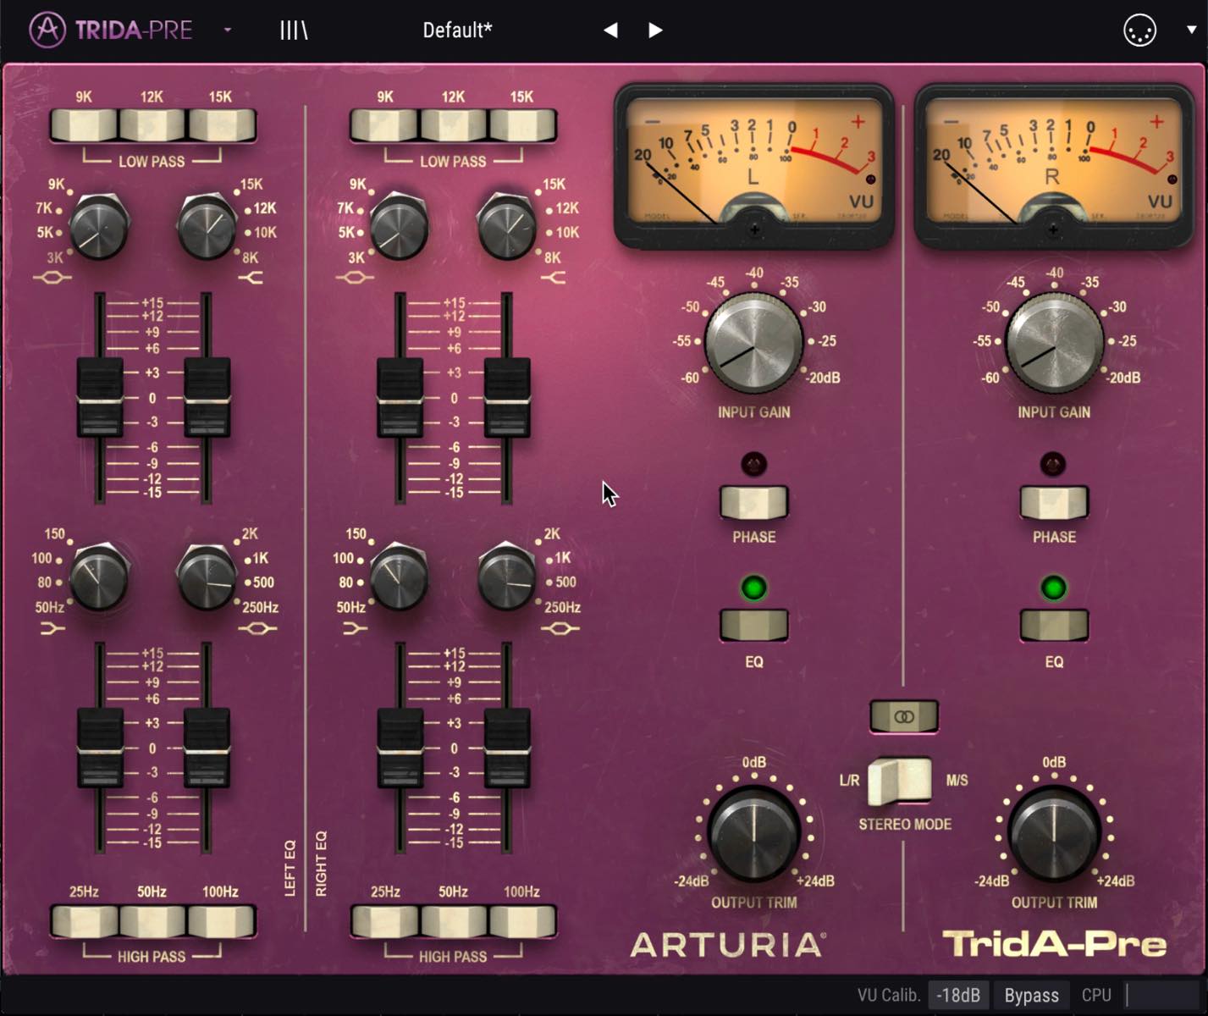Viewport: 1208px width, 1016px height.
Task: Toggle the left channel EQ button
Action: [x=753, y=625]
